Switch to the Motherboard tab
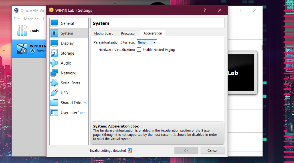Viewport: 294px width, 163px height. tap(104, 34)
